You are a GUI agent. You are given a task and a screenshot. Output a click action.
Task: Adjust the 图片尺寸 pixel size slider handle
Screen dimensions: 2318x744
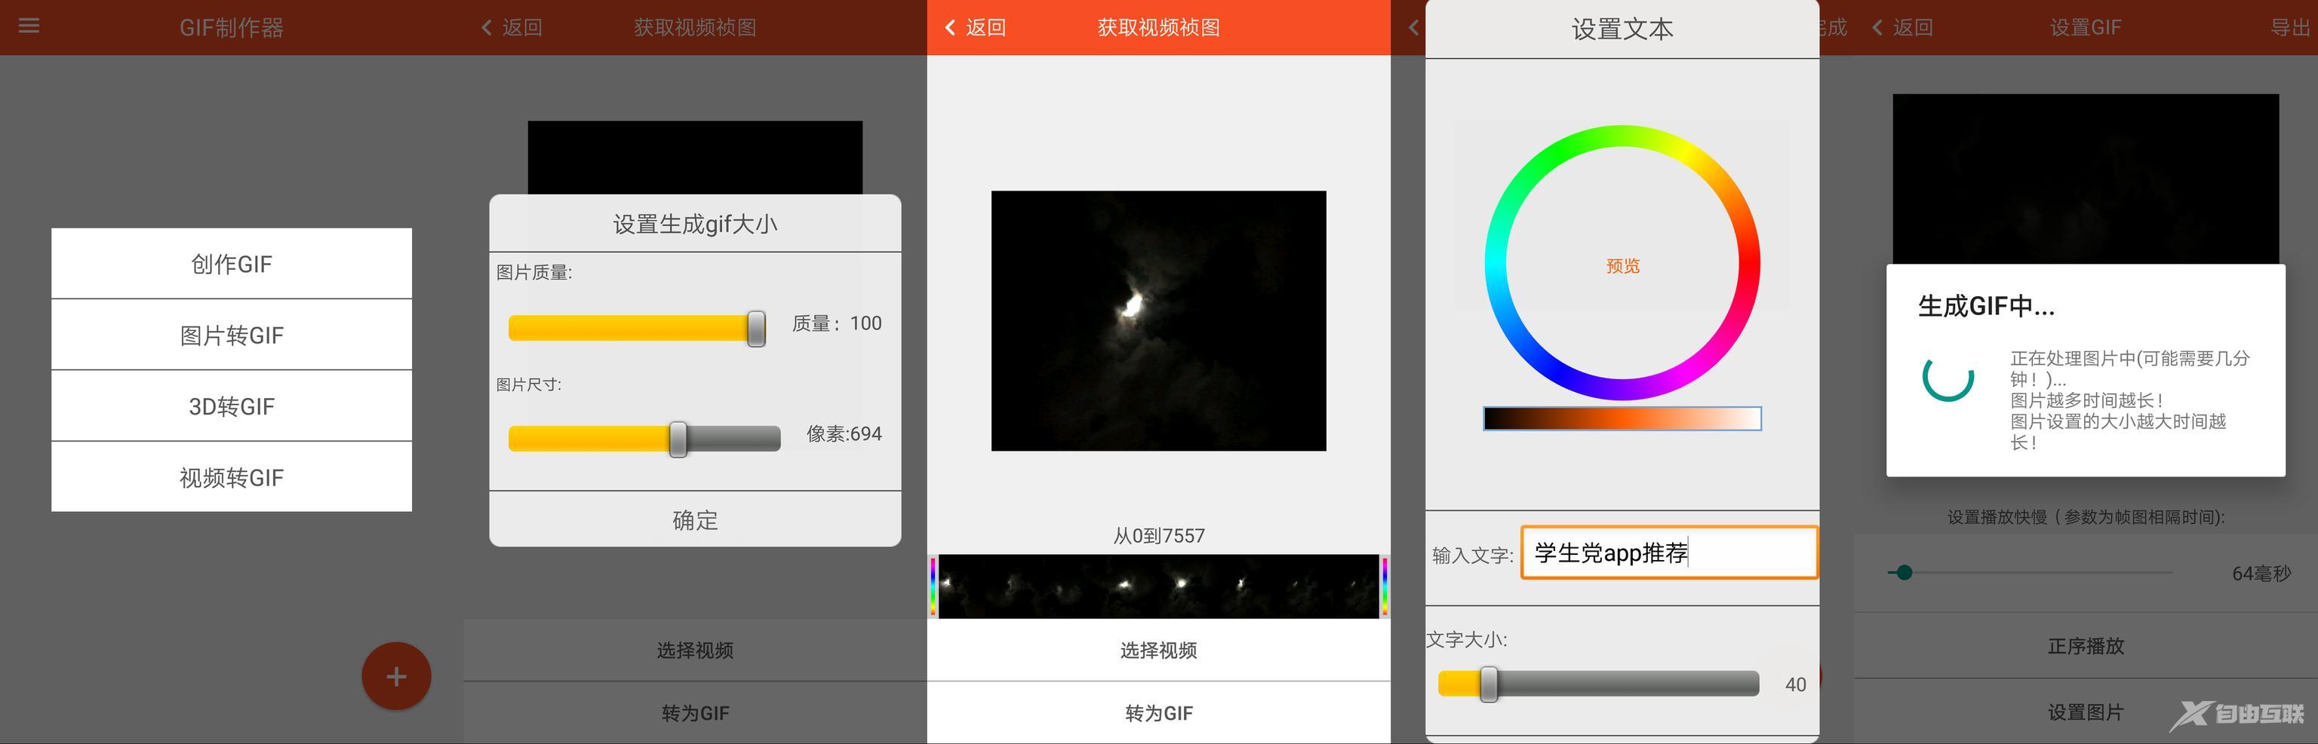[x=678, y=439]
